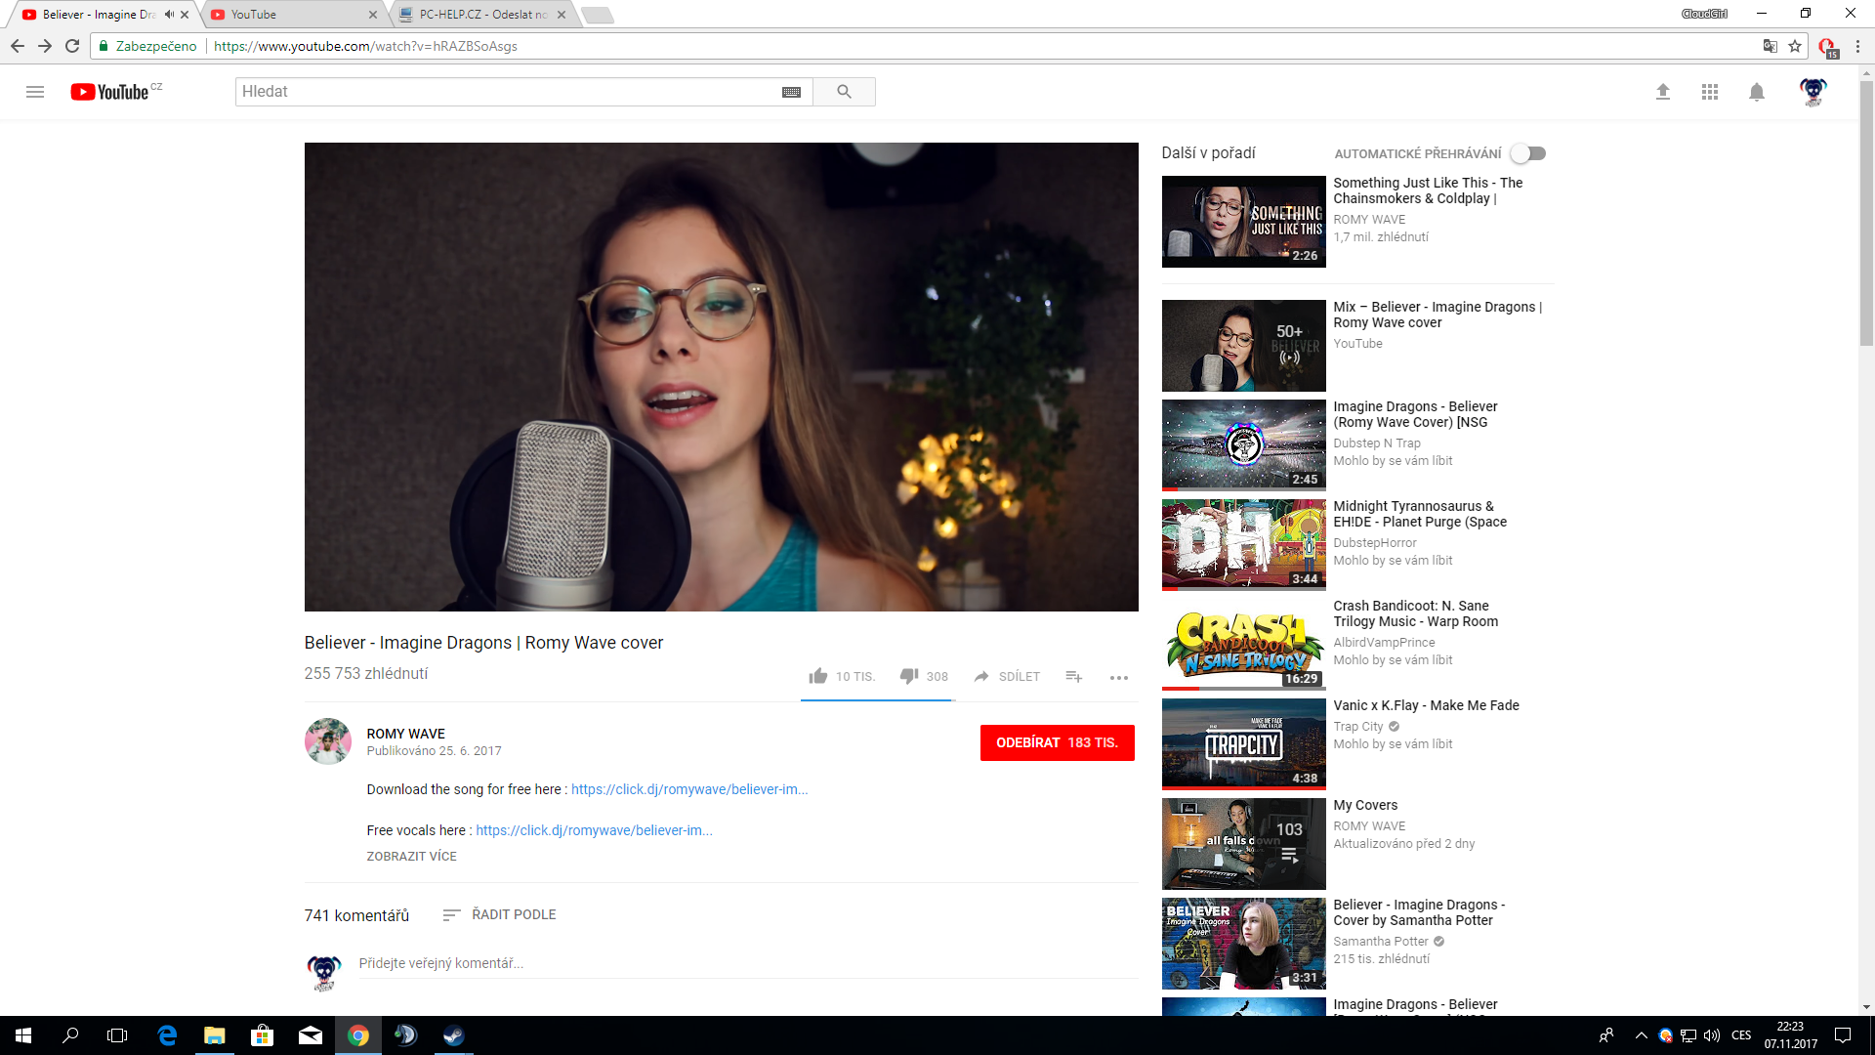Open the YouTube apps grid icon
The image size is (1875, 1055).
tap(1710, 92)
